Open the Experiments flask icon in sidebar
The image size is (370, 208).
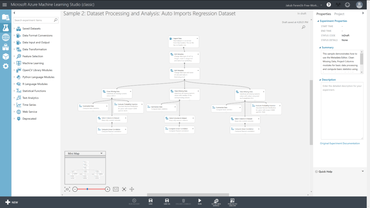coord(5,27)
